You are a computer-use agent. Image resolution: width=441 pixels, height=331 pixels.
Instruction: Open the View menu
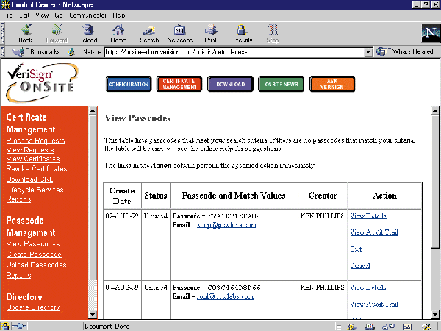tap(42, 15)
